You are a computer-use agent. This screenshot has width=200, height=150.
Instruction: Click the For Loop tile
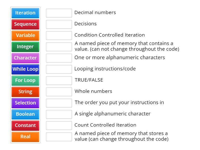click(x=25, y=80)
